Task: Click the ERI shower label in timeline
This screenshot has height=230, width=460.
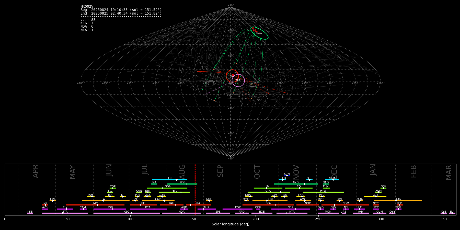Action: pyautogui.click(x=170, y=178)
